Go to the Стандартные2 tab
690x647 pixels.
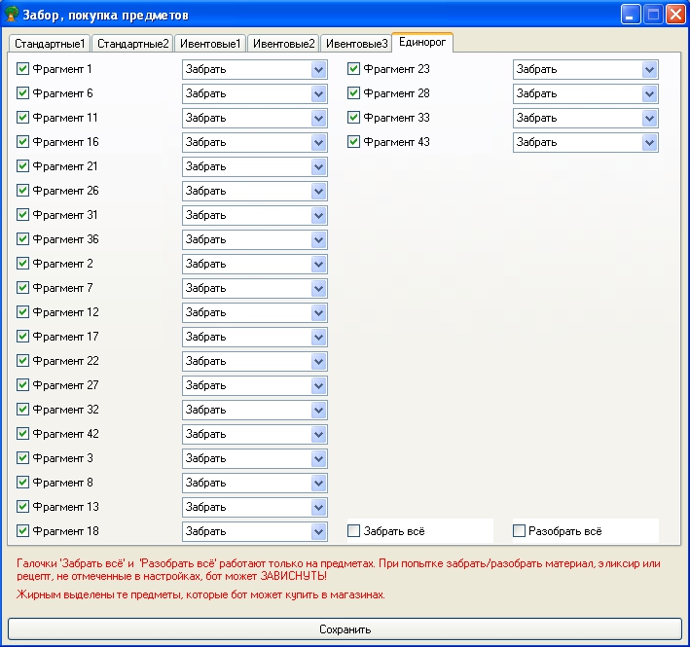(132, 44)
